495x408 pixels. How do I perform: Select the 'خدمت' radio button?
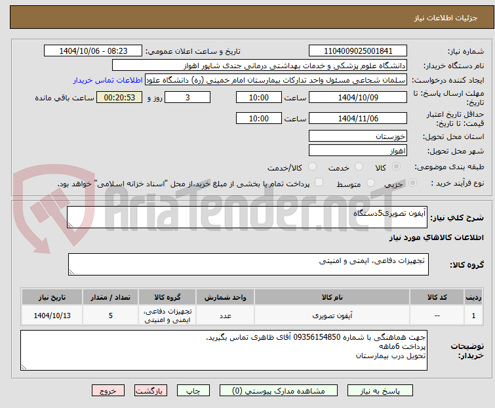pyautogui.click(x=359, y=167)
